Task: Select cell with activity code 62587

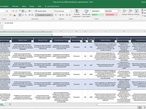Action: 91,84
